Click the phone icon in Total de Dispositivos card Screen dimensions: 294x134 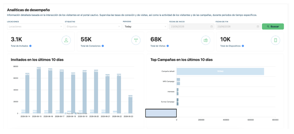pos(275,40)
